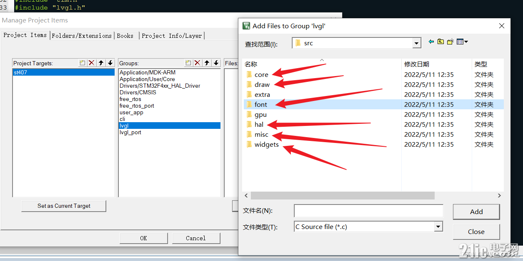Close the Add Files dialog window
The image size is (523, 261).
(501, 26)
